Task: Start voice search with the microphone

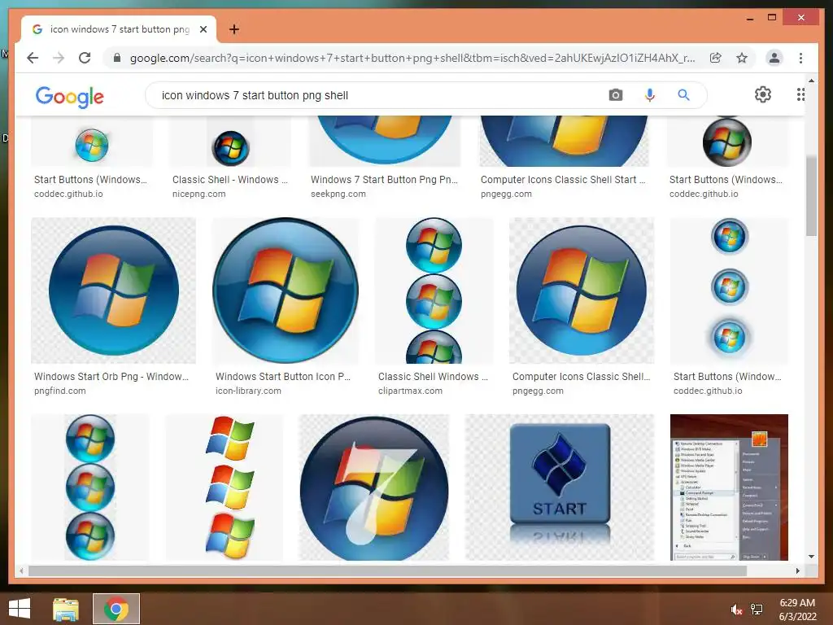Action: click(x=650, y=95)
